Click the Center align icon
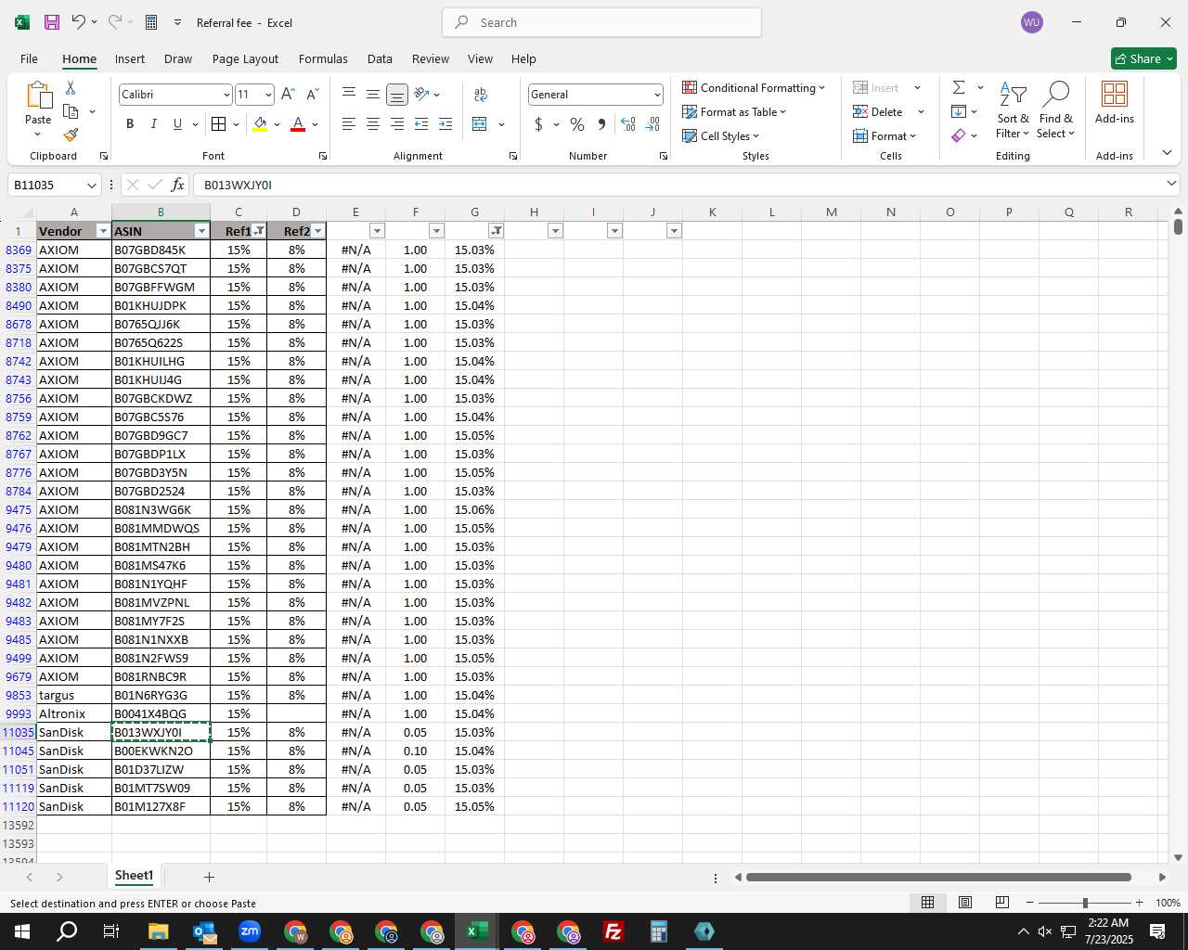The image size is (1188, 950). pos(372,124)
